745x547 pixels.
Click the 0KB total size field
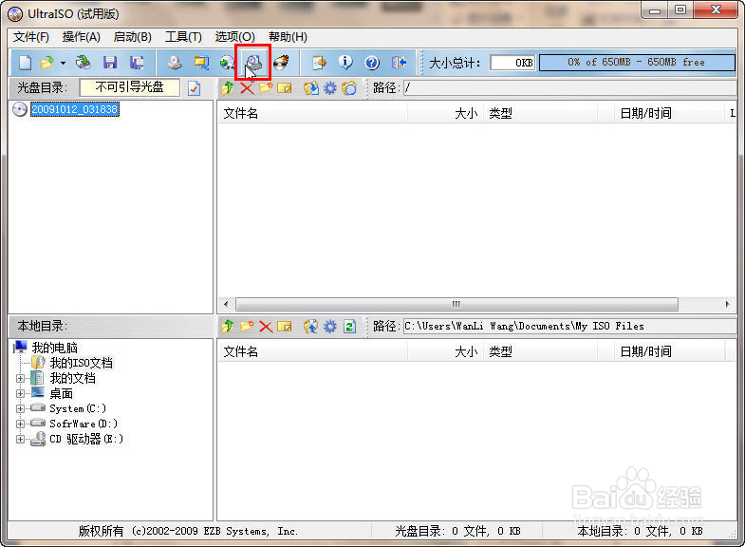click(512, 63)
